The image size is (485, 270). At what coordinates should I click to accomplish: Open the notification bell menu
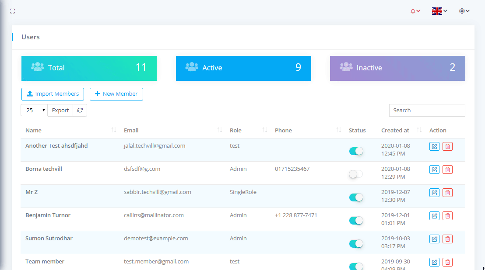pos(415,11)
